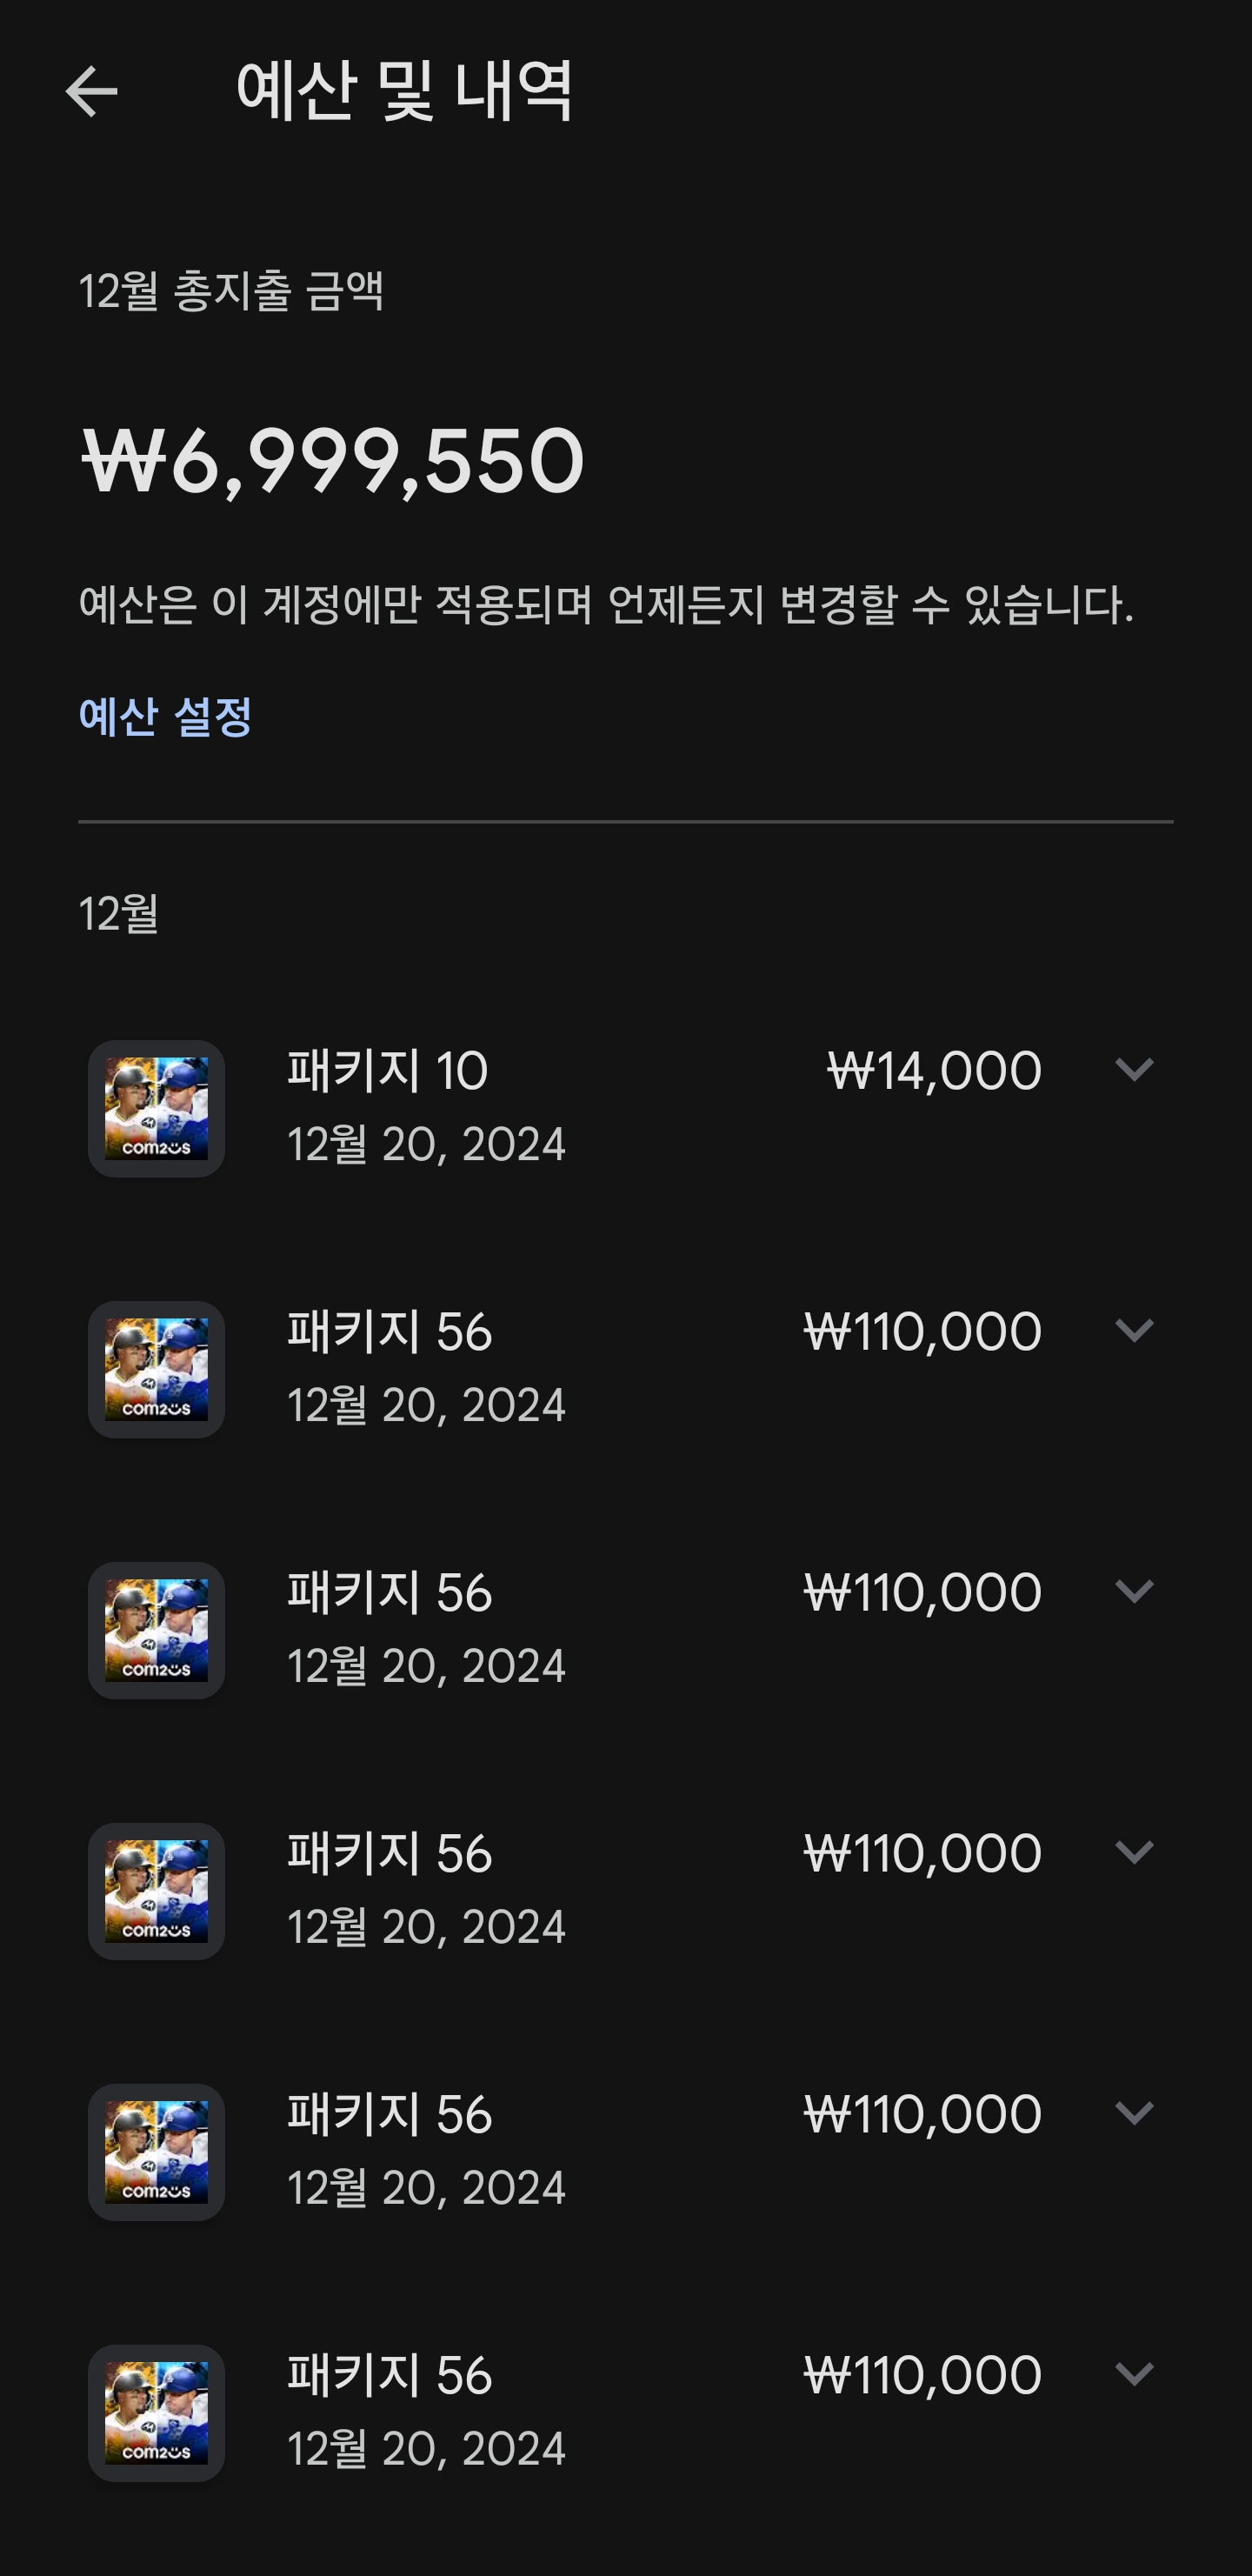Screen dimensions: 1252x2576
Task: Open the 예산 설정 link
Action: point(165,716)
